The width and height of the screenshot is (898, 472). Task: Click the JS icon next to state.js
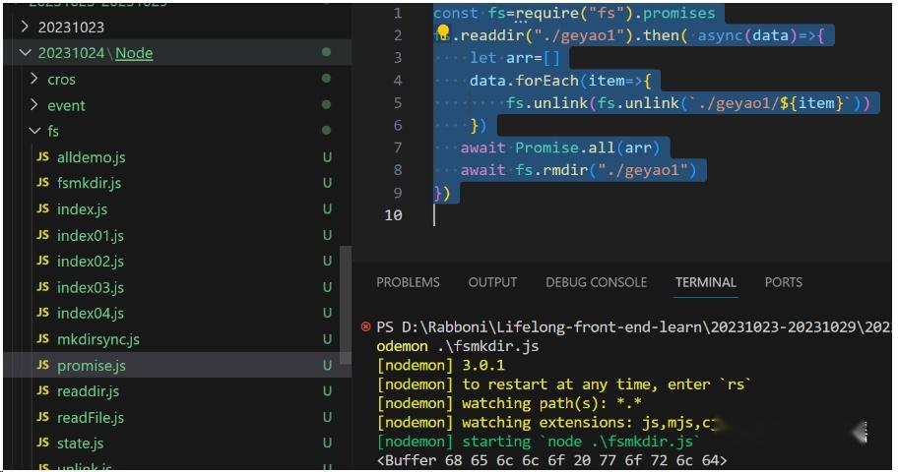[42, 443]
